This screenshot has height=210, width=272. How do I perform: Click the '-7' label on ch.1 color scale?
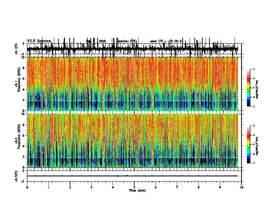(253, 106)
